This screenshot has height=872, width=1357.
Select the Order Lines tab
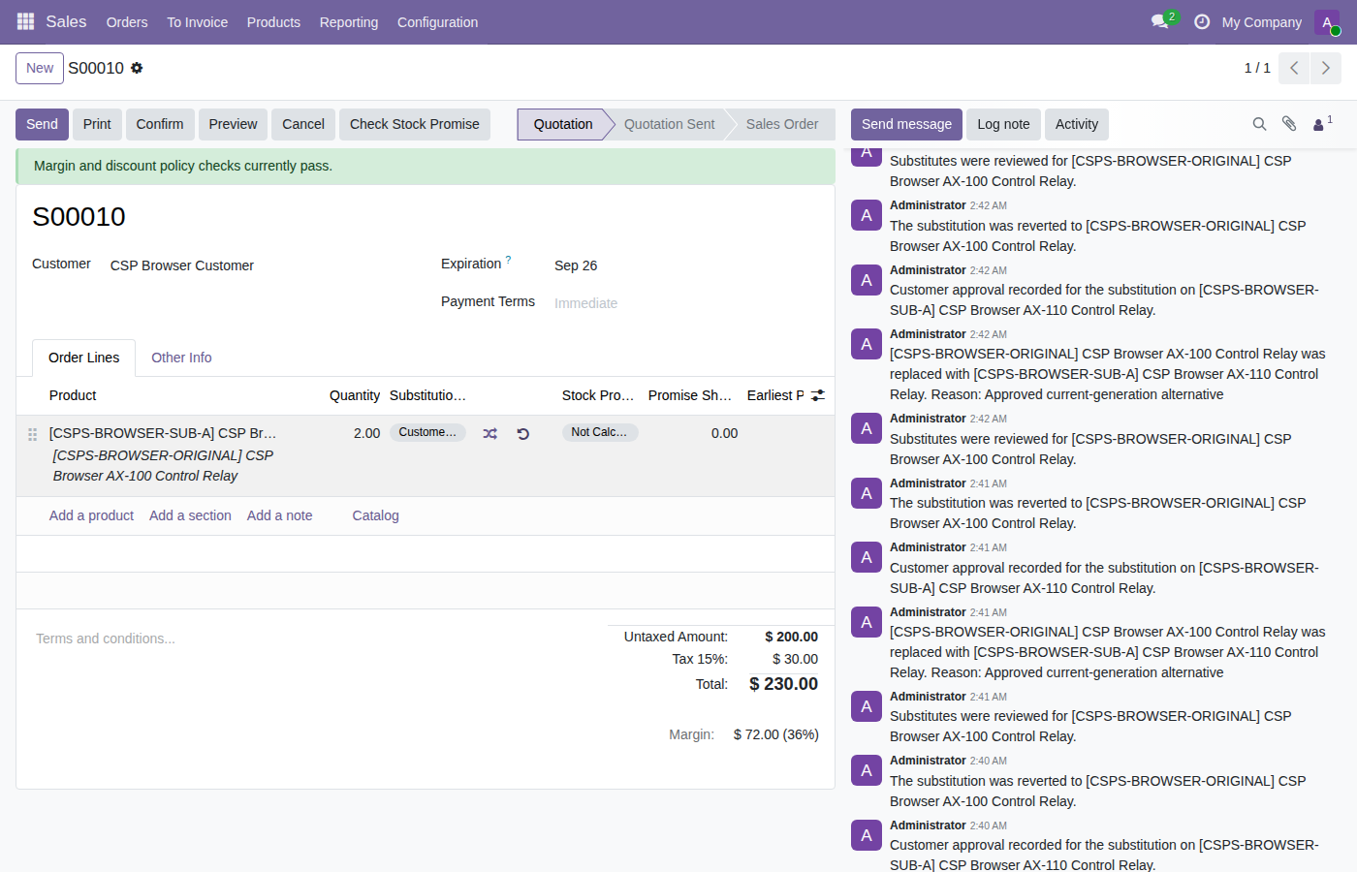coord(84,358)
